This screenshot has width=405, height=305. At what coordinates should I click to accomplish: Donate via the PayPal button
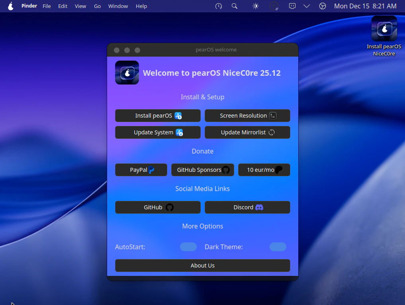pyautogui.click(x=141, y=170)
